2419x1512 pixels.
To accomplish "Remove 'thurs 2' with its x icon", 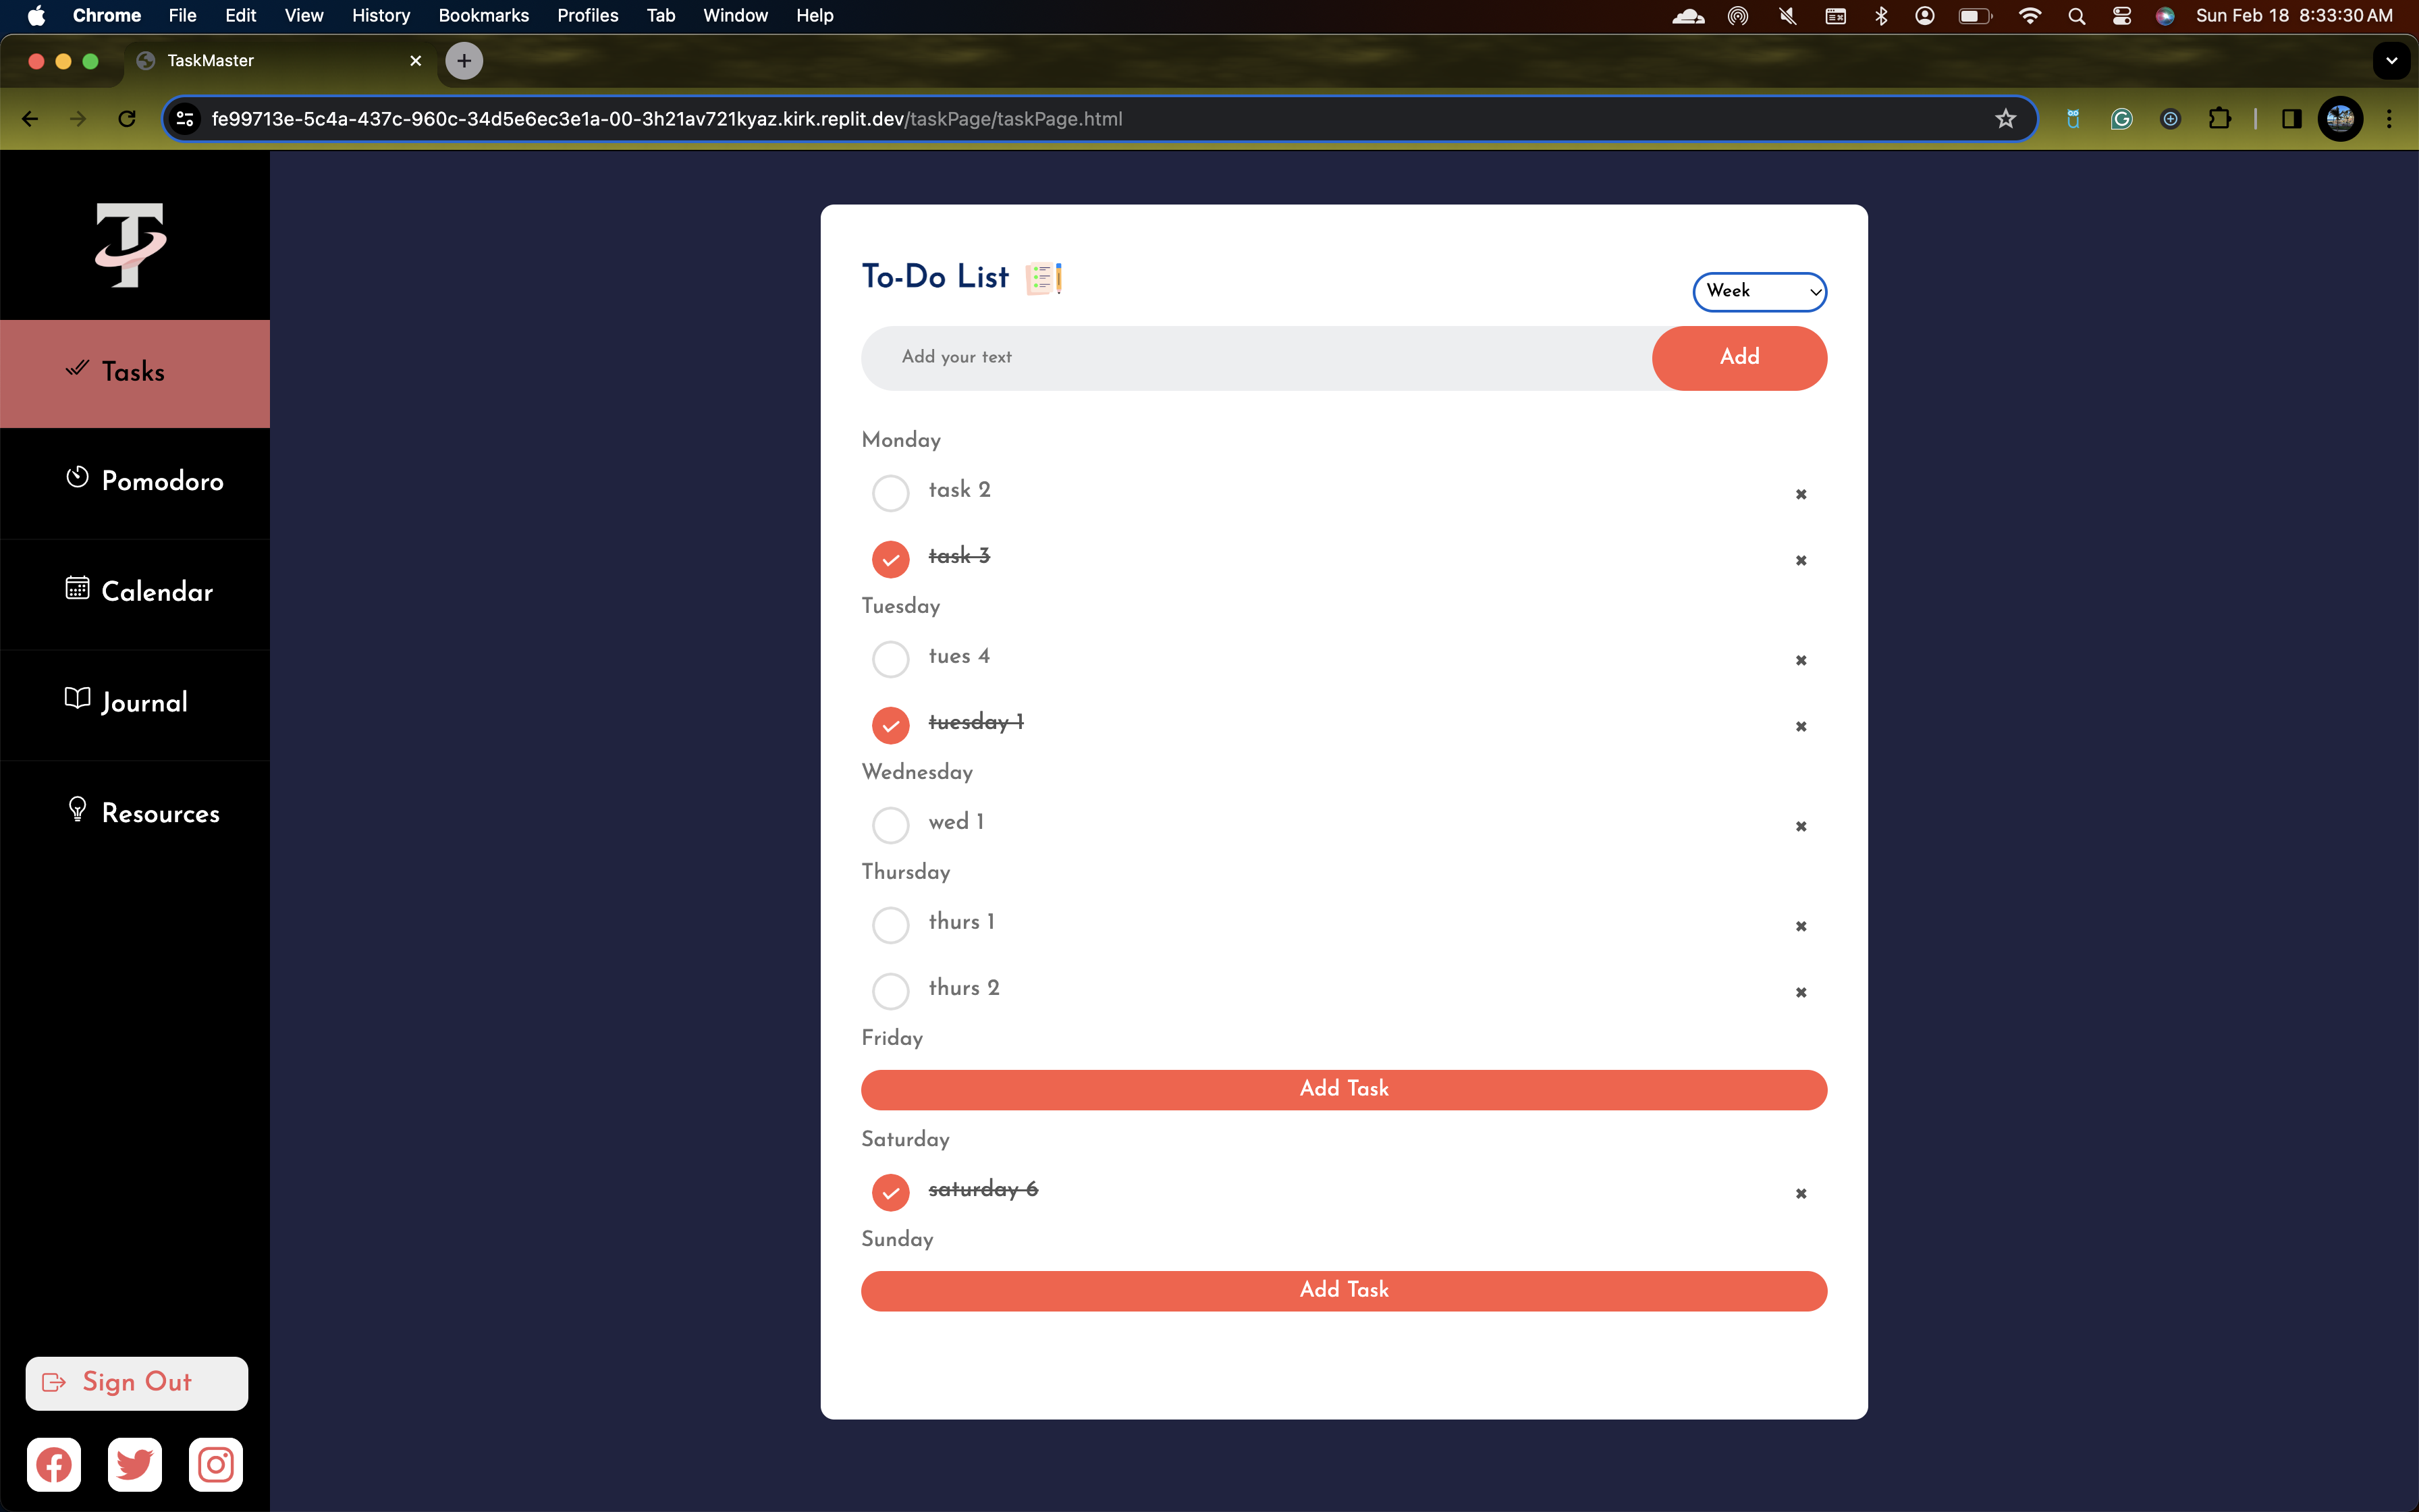I will point(1800,992).
